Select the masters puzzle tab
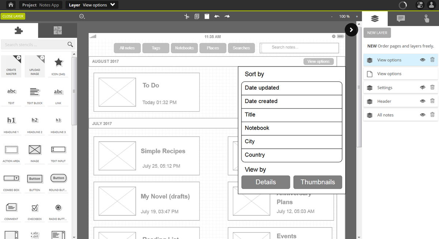The image size is (439, 239). coord(57,30)
